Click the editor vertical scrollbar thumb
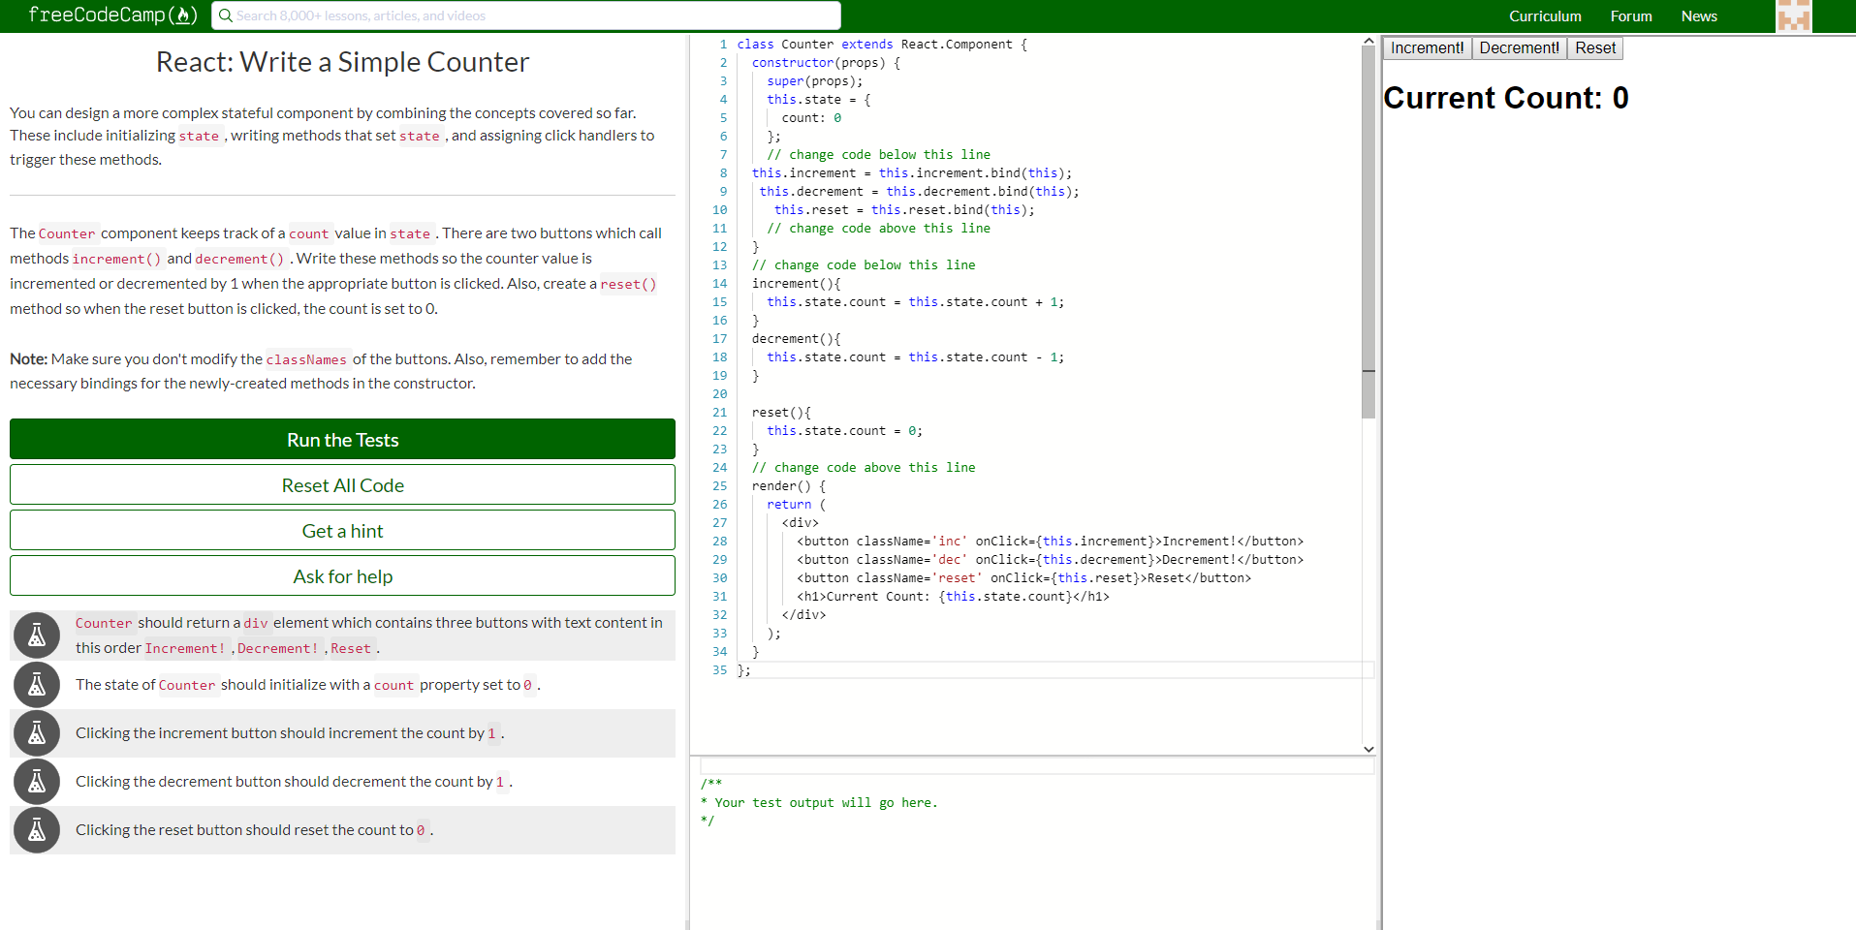Image resolution: width=1856 pixels, height=930 pixels. (x=1368, y=232)
